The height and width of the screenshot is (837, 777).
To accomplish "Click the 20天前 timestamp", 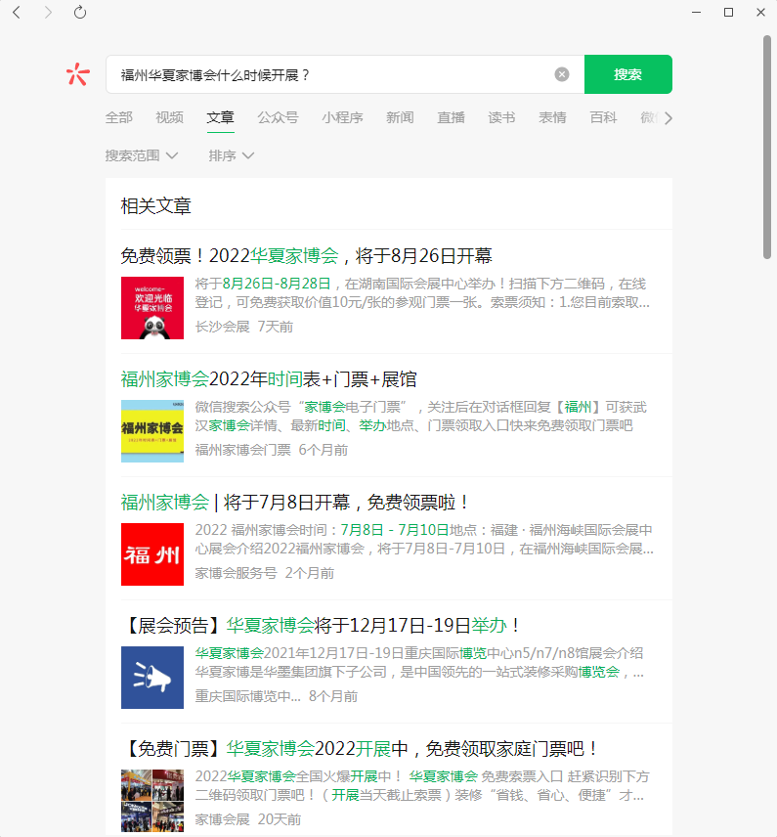I will 280,819.
